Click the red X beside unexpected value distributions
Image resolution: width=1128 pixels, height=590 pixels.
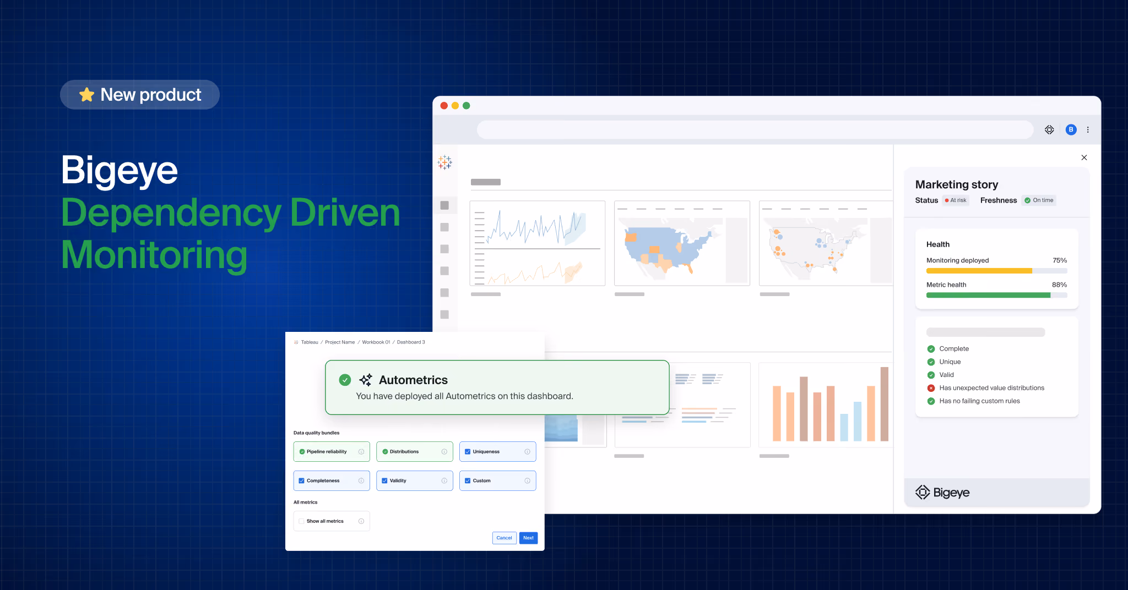[931, 388]
